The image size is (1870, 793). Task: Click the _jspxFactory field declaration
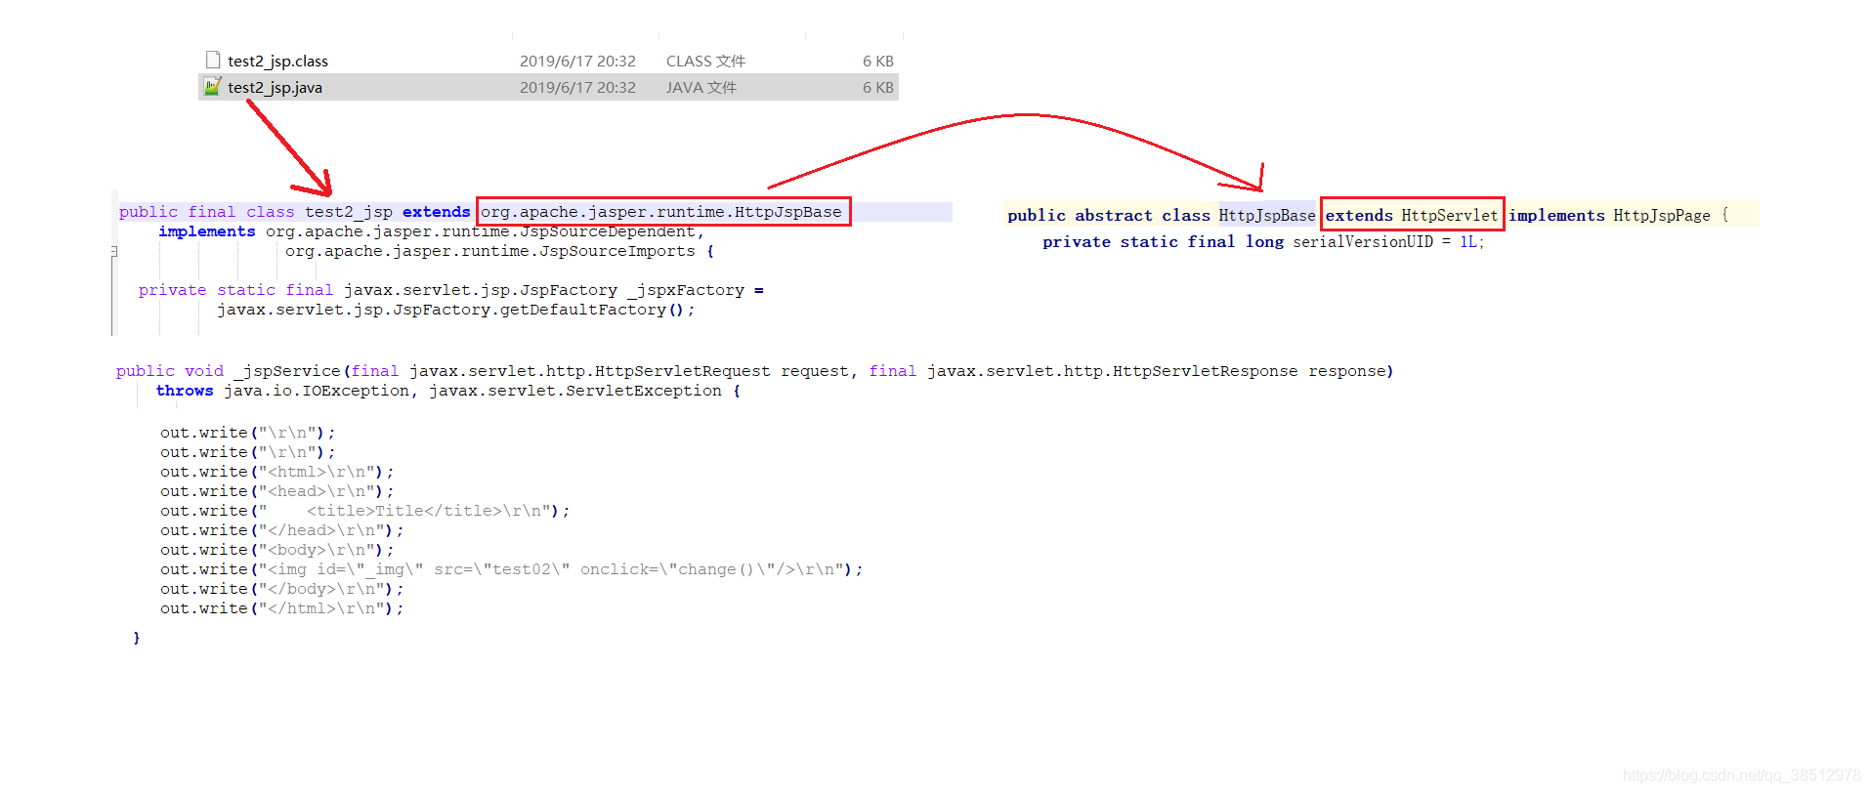[451, 290]
